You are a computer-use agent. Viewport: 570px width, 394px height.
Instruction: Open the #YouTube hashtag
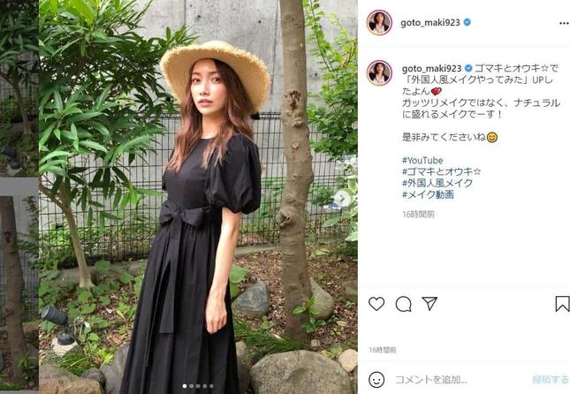422,160
